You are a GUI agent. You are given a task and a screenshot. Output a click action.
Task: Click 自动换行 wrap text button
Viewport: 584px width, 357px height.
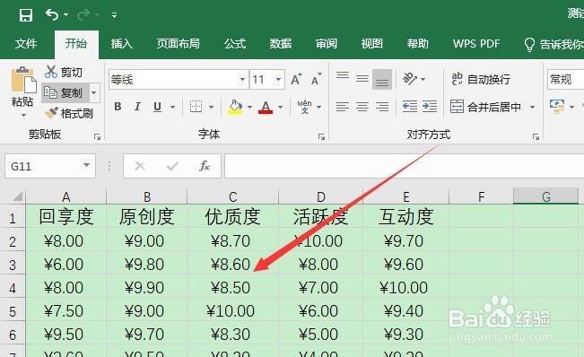pos(481,79)
